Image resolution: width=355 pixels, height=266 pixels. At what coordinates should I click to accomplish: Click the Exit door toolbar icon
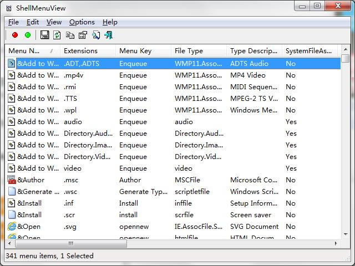pyautogui.click(x=109, y=35)
